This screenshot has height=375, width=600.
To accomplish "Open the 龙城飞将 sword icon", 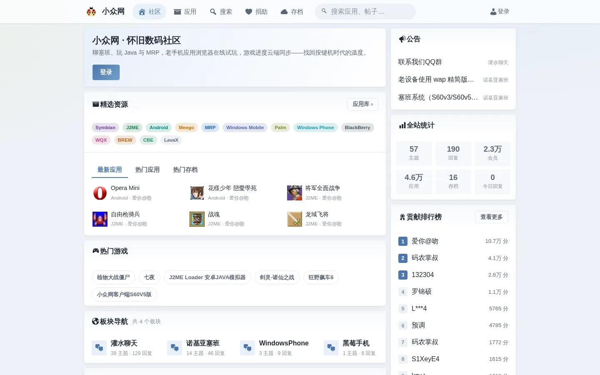I will click(x=295, y=219).
